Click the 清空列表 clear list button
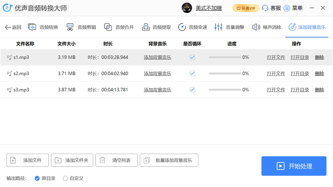Screen dimensions: 333x187 coord(117,160)
